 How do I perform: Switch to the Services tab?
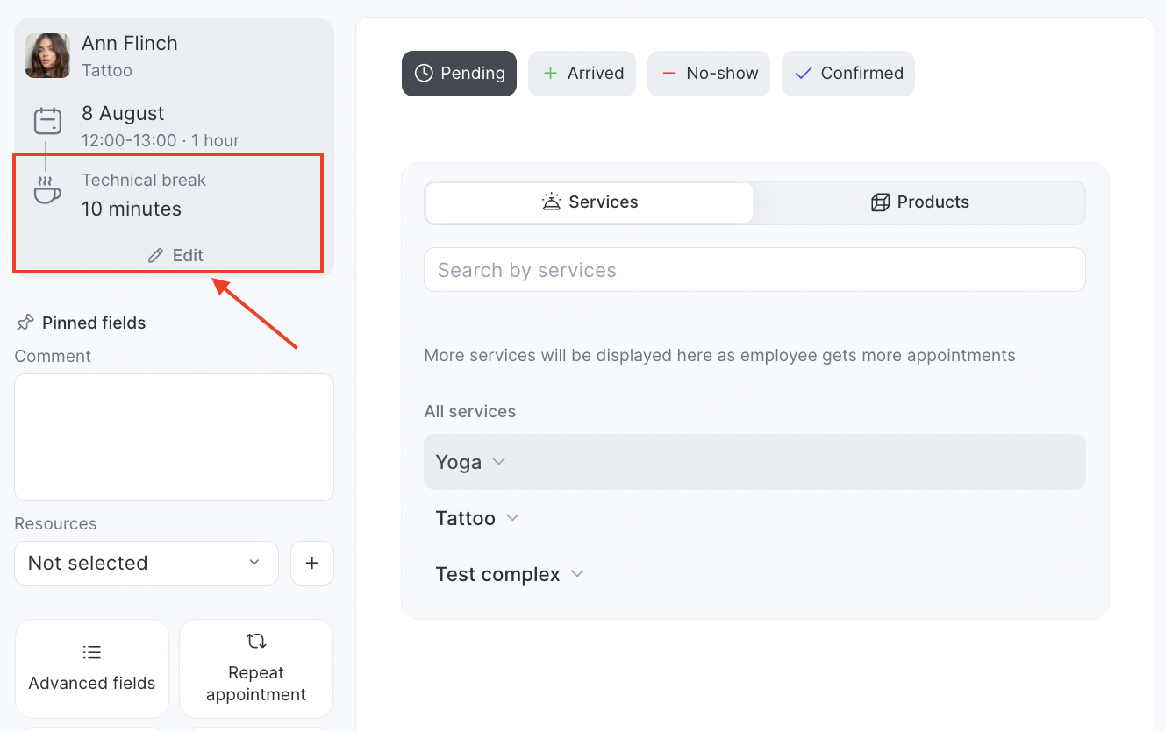(590, 202)
